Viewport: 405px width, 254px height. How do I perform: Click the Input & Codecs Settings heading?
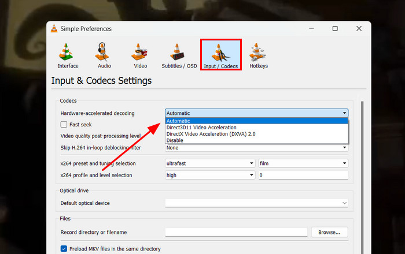click(101, 81)
